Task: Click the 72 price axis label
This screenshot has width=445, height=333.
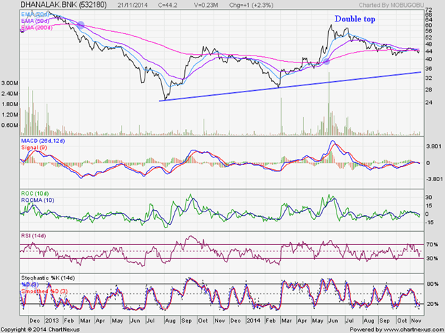Action: click(429, 10)
